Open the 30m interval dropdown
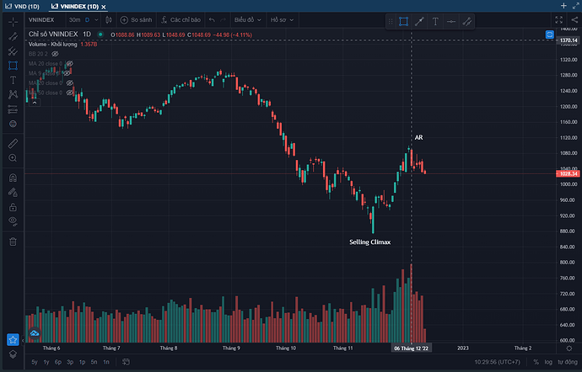This screenshot has height=372, width=582. [x=79, y=19]
